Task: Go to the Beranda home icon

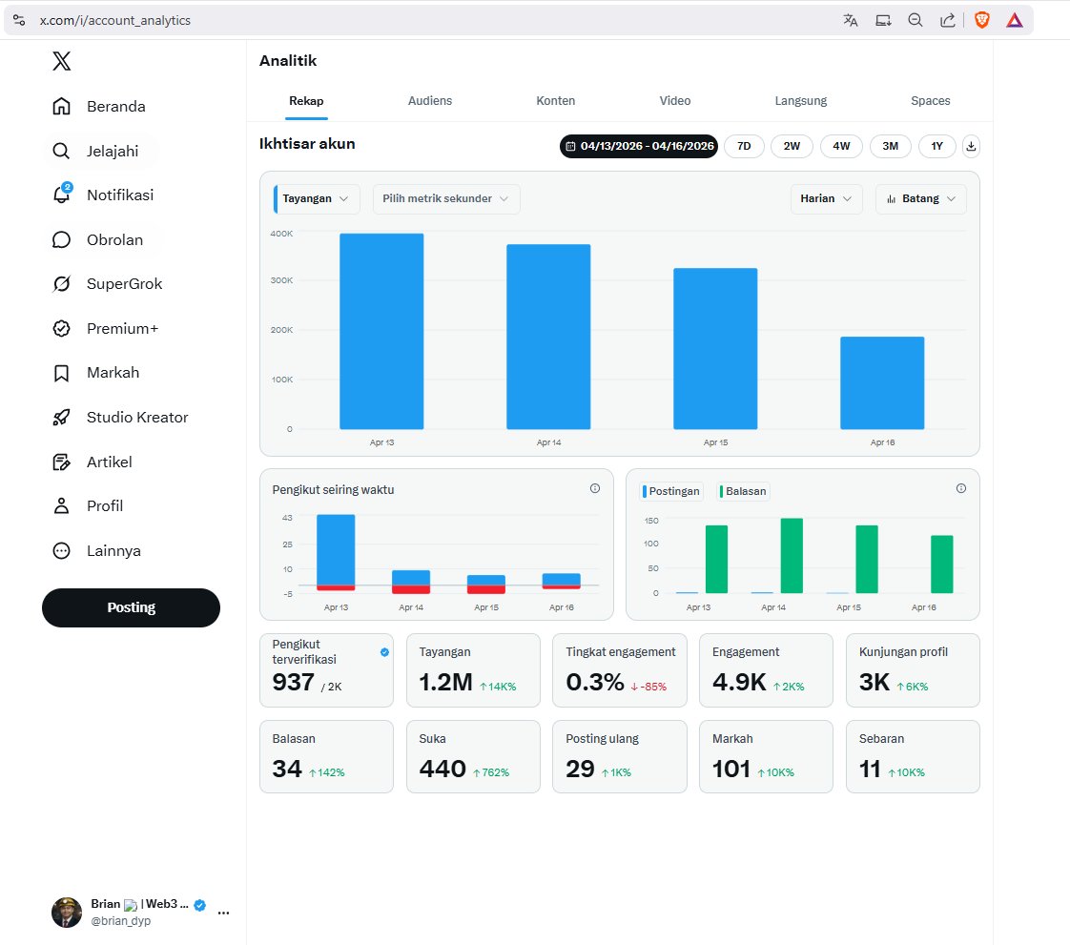Action: [x=61, y=107]
